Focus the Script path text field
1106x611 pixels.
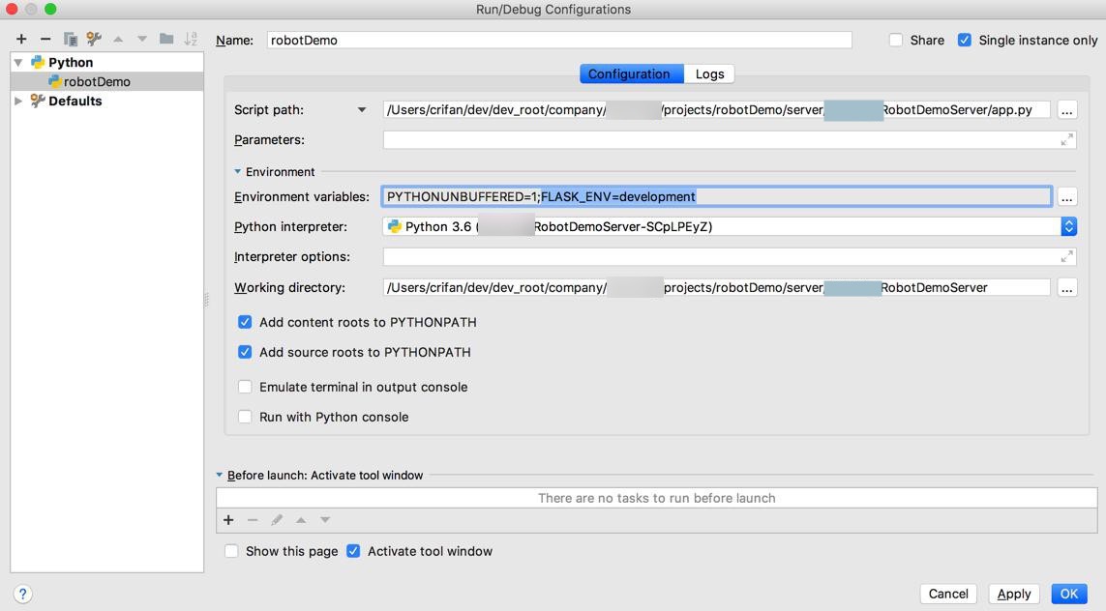click(717, 110)
